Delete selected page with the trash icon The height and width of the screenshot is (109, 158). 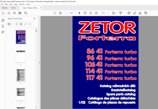pos(17,24)
